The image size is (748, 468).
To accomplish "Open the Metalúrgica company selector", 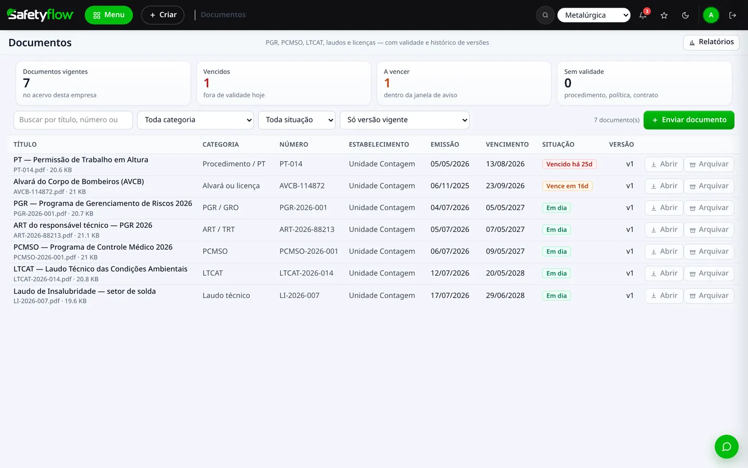I will [x=594, y=15].
